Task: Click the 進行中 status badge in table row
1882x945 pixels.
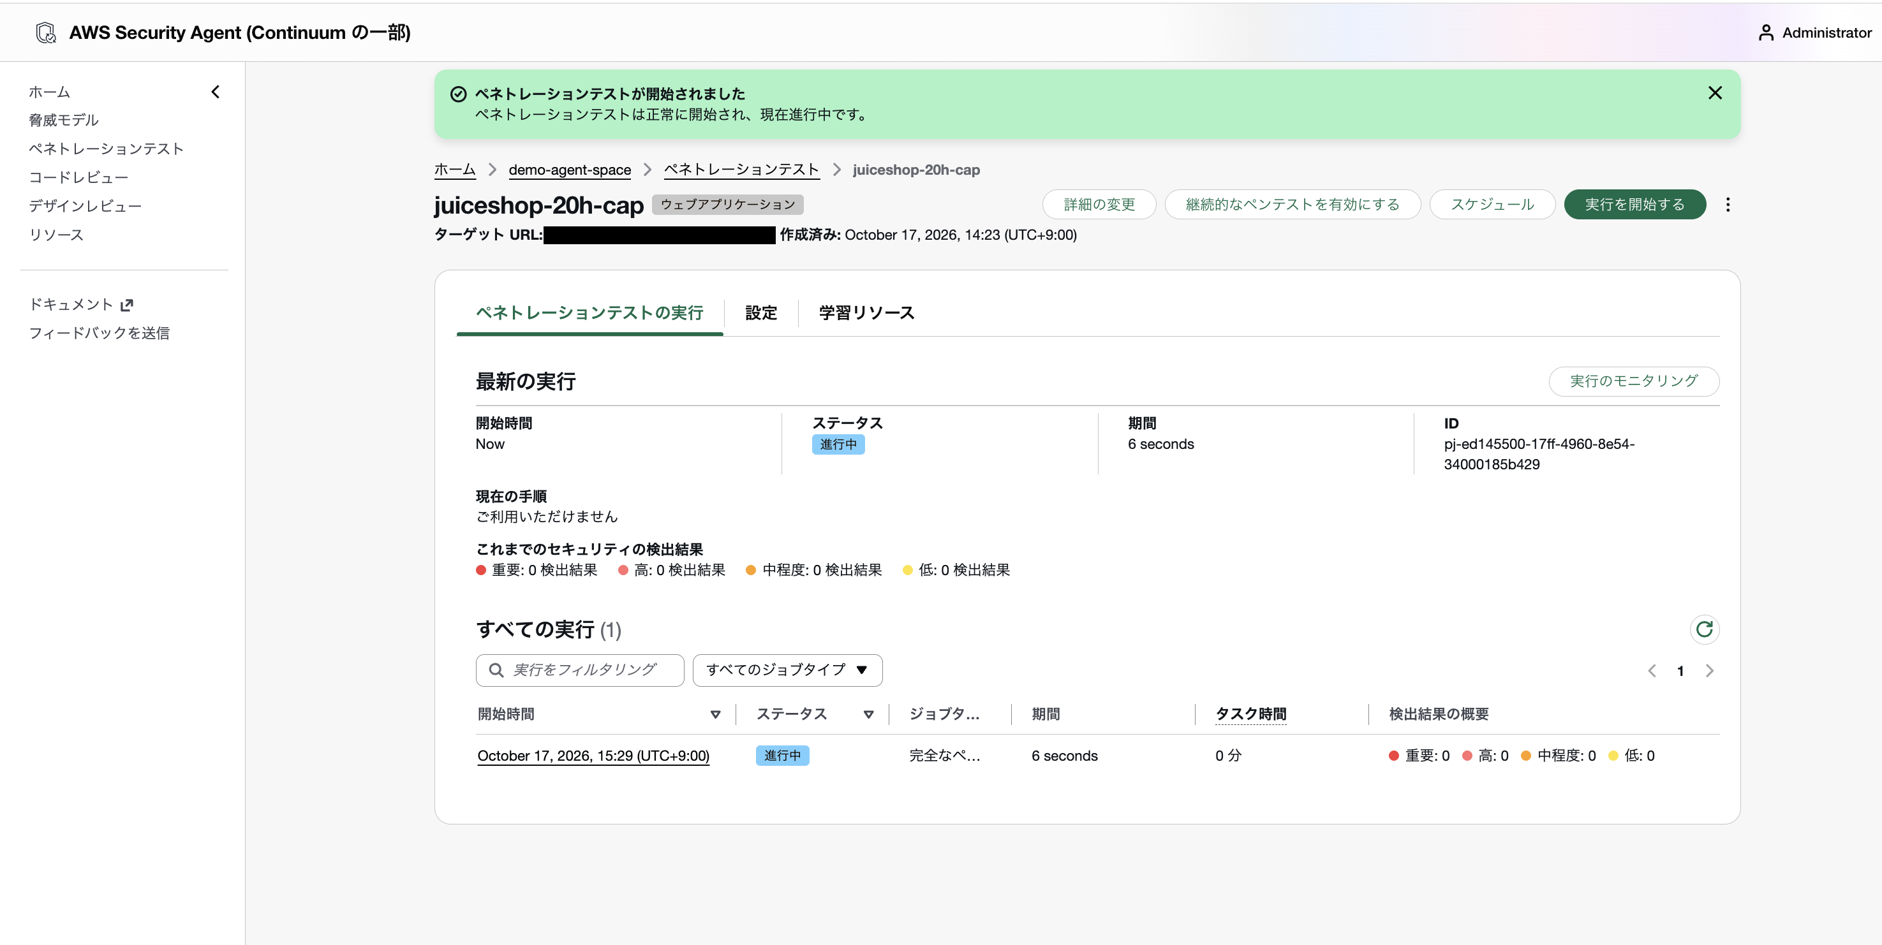Action: (782, 756)
